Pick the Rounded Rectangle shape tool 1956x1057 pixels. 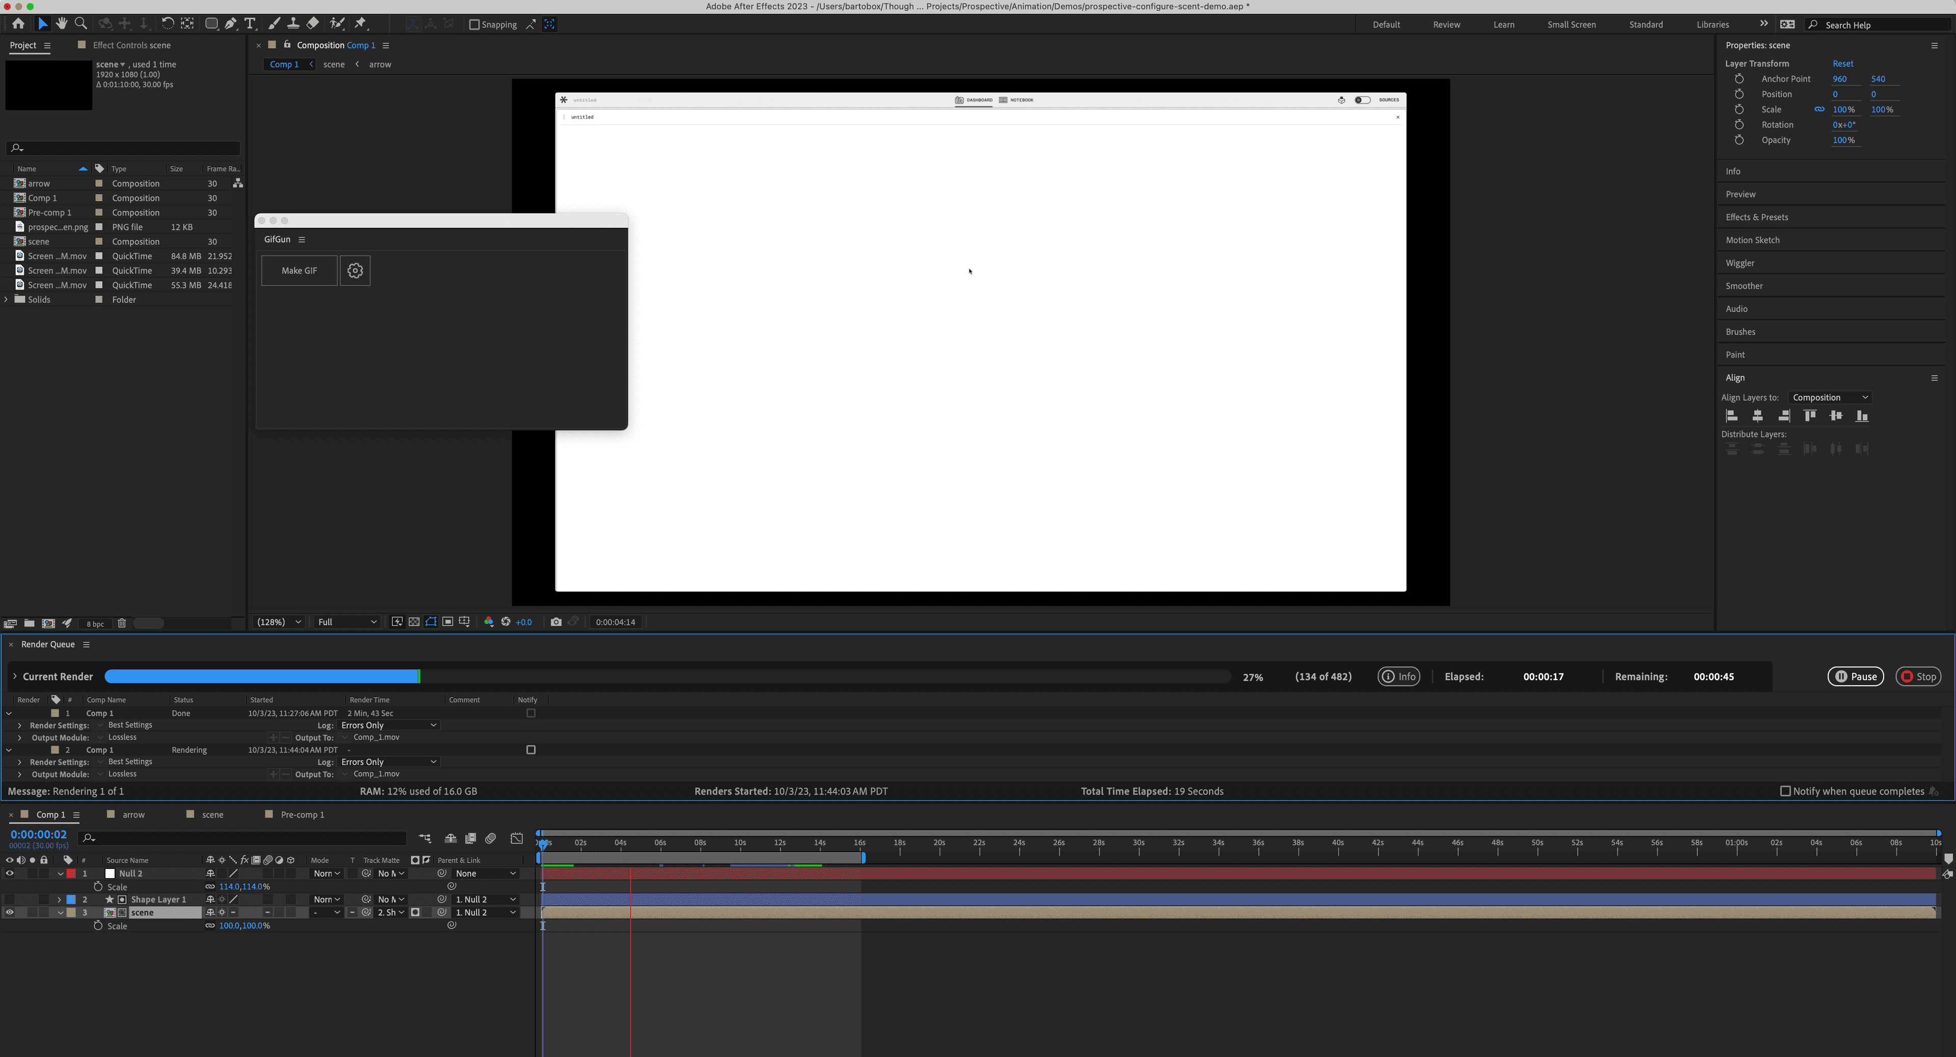(x=212, y=23)
